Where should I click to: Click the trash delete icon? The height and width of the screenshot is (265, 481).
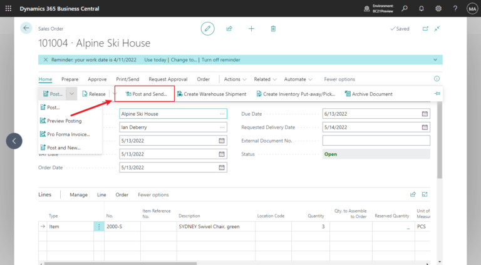pyautogui.click(x=273, y=28)
